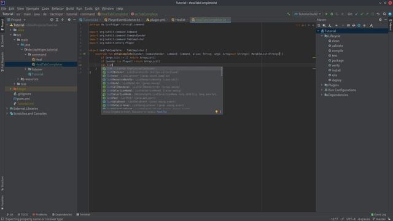Click the Build hammer icon
The width and height of the screenshot is (393, 221).
289,14
